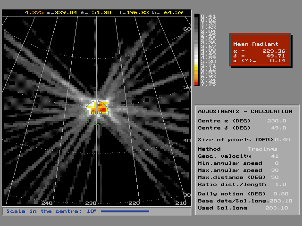
Task: Click the Mean Radiant title
Action: (256, 44)
